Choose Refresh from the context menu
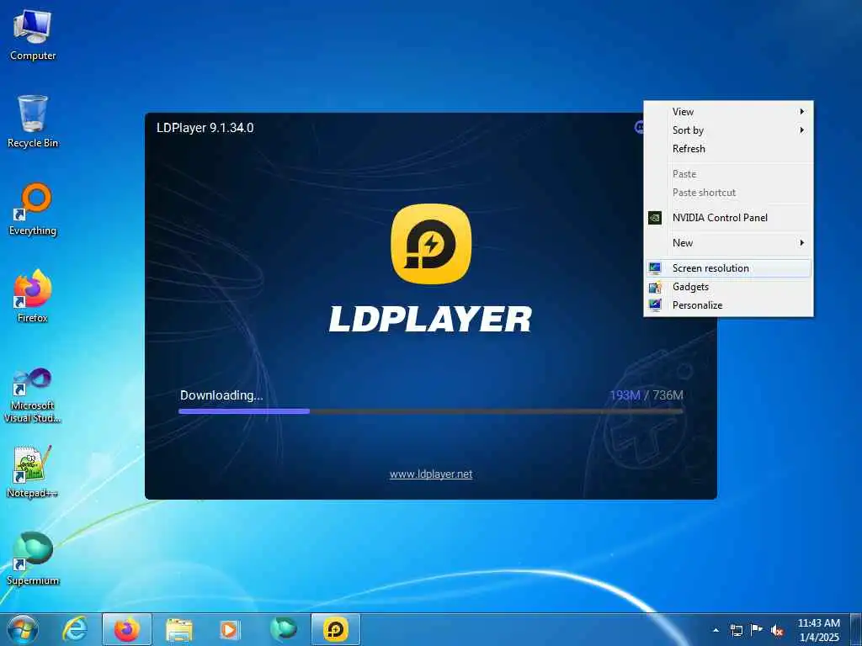Viewport: 862px width, 646px height. [x=728, y=149]
